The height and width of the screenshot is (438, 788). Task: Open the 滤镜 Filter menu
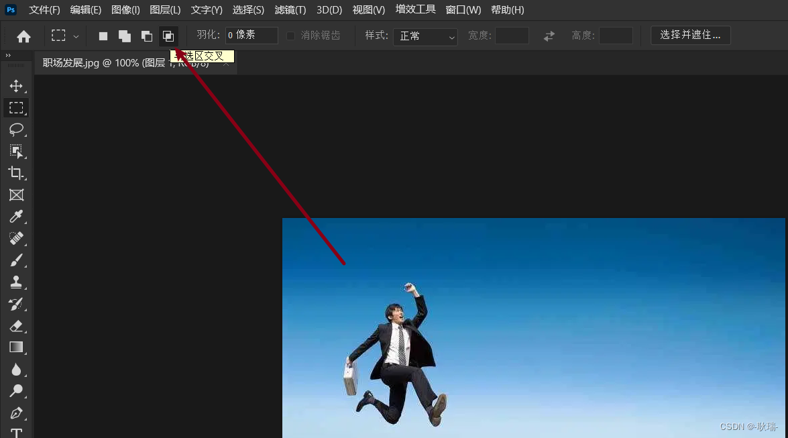[x=290, y=9]
